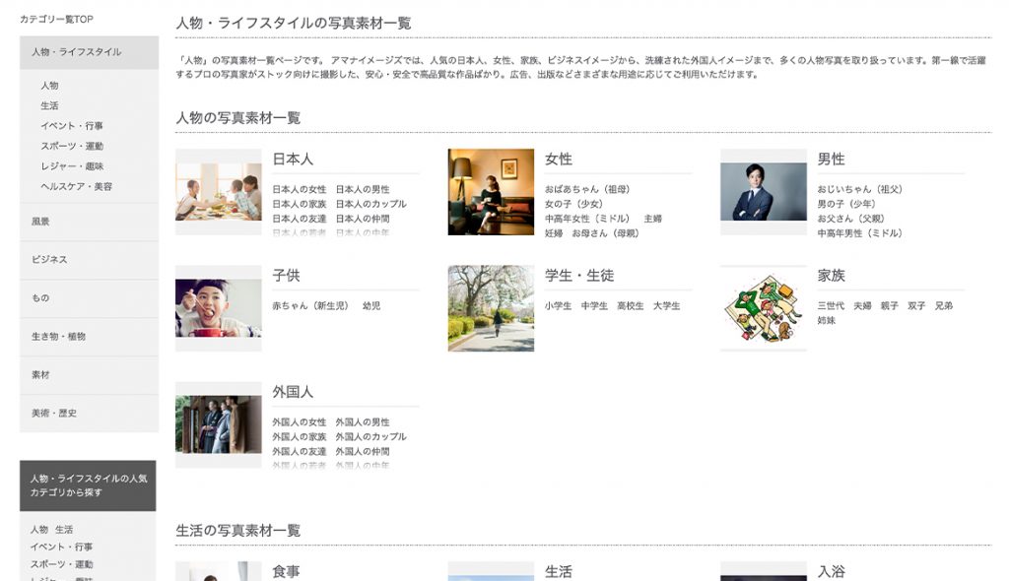Select the 素材 category in the sidebar

[x=89, y=375]
